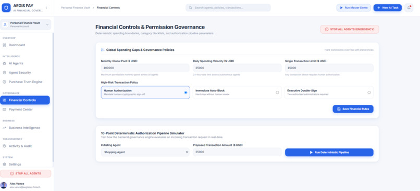This screenshot has width=420, height=191.
Task: Open the Initiating Agent dropdown
Action: pos(145,152)
